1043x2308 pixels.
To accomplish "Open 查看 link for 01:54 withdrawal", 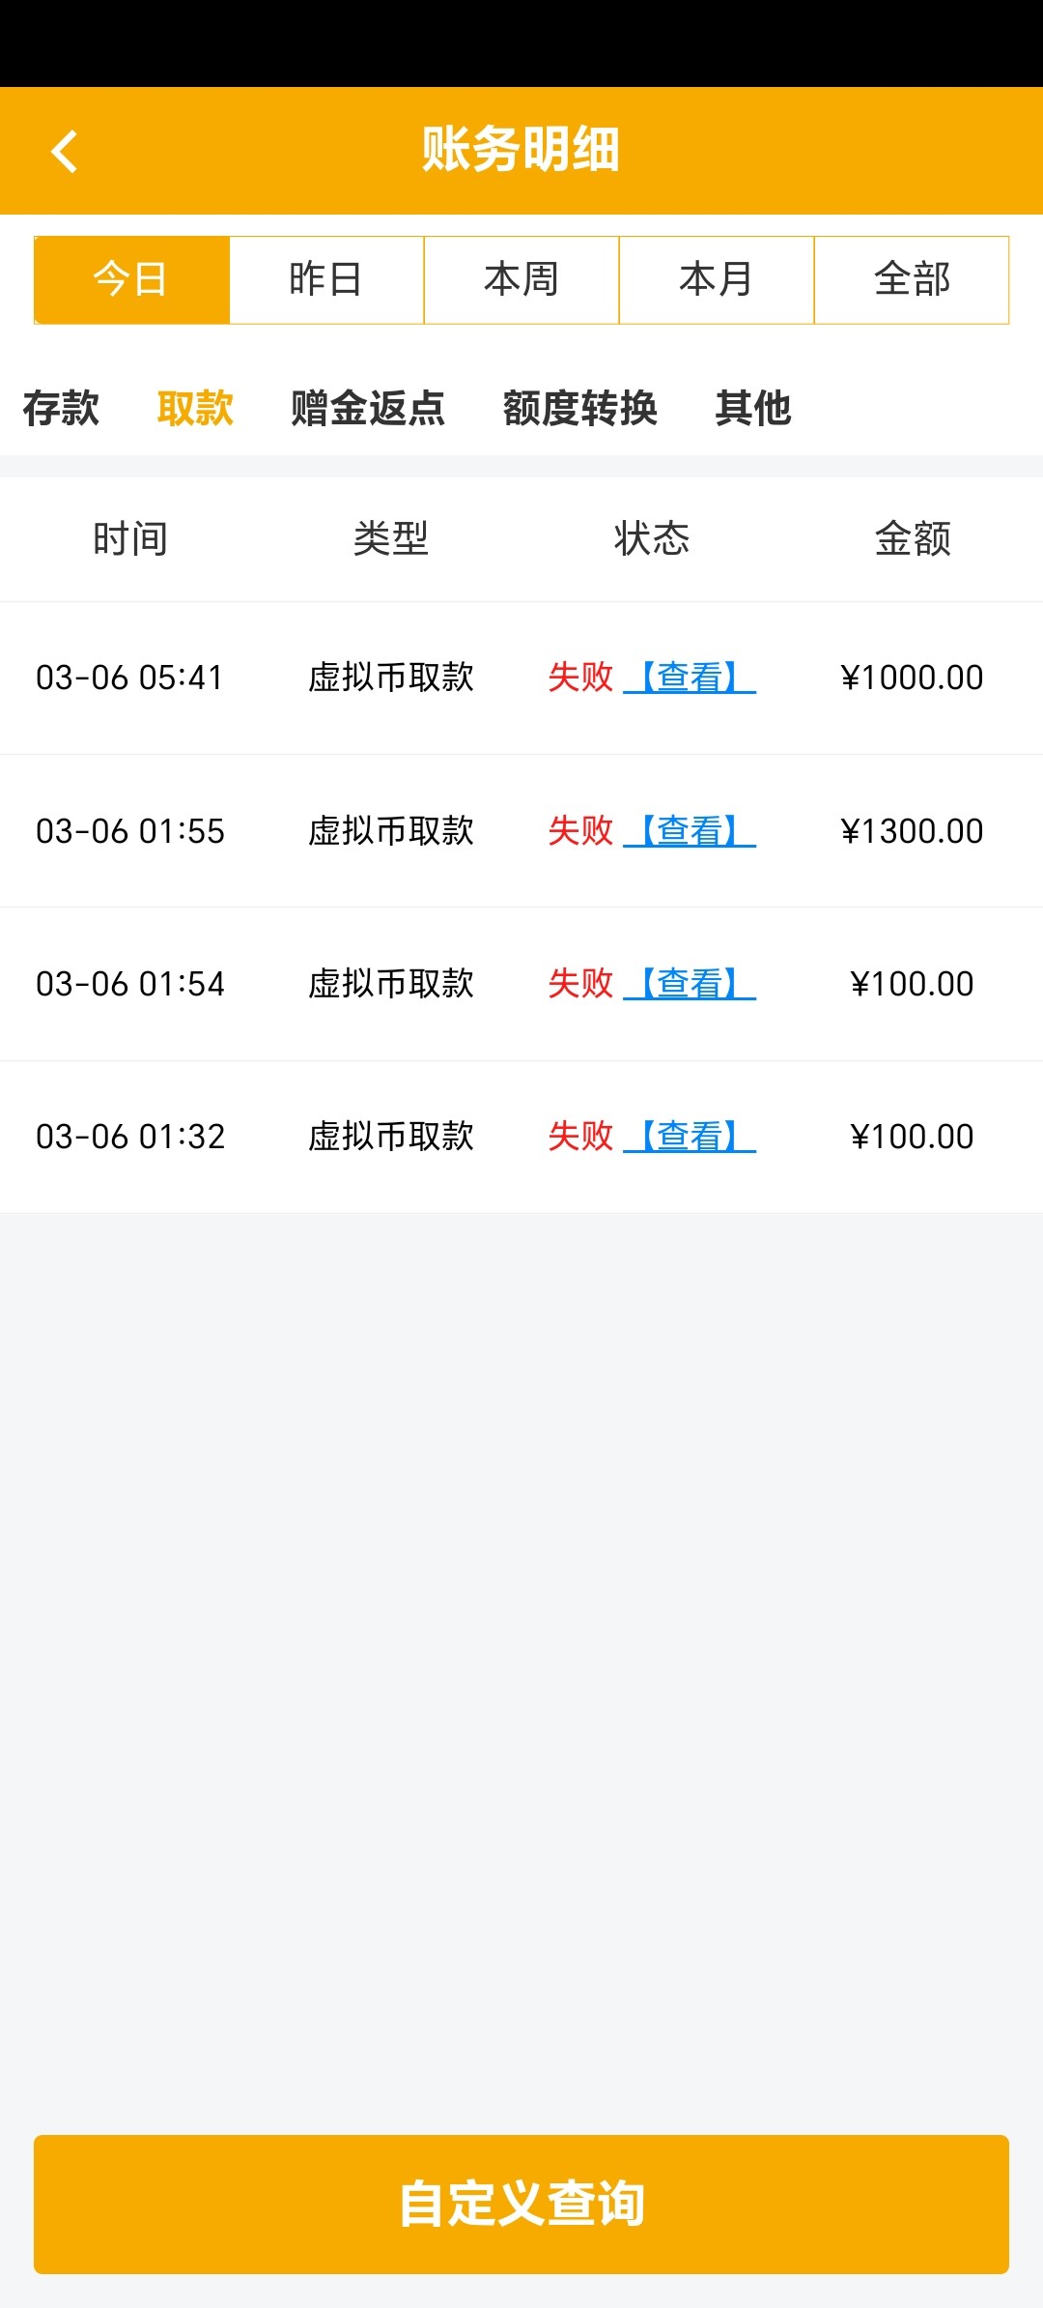I will pos(690,984).
